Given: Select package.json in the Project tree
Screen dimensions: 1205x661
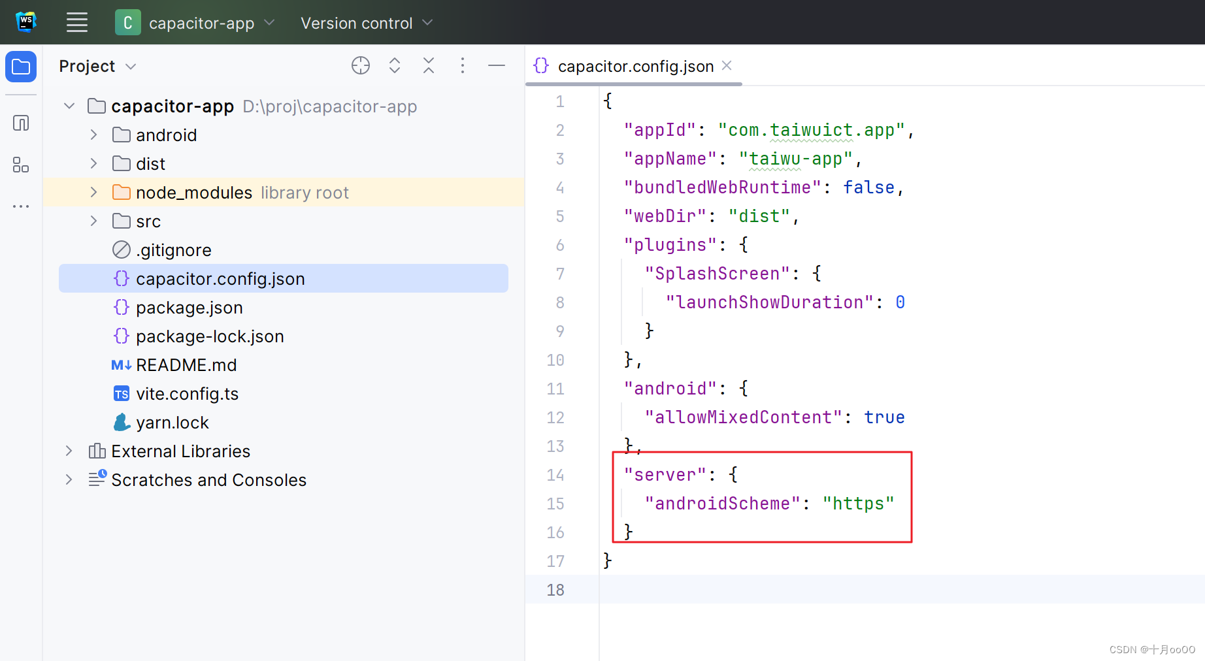Looking at the screenshot, I should tap(190, 307).
